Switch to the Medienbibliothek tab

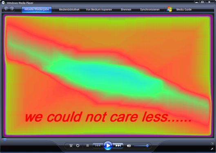pyautogui.click(x=69, y=9)
